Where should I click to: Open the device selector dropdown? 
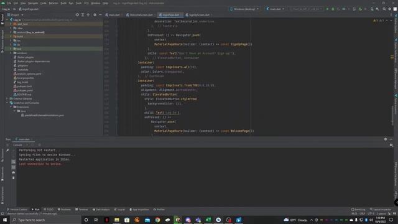click(244, 9)
